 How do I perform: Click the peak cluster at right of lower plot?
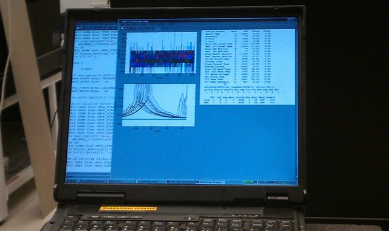coord(182,105)
